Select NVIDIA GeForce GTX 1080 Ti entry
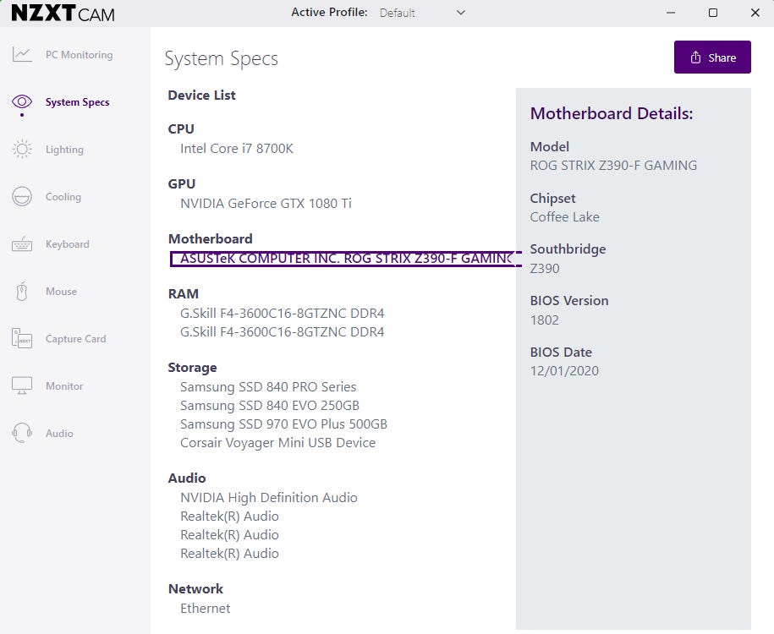This screenshot has width=774, height=634. tap(266, 204)
